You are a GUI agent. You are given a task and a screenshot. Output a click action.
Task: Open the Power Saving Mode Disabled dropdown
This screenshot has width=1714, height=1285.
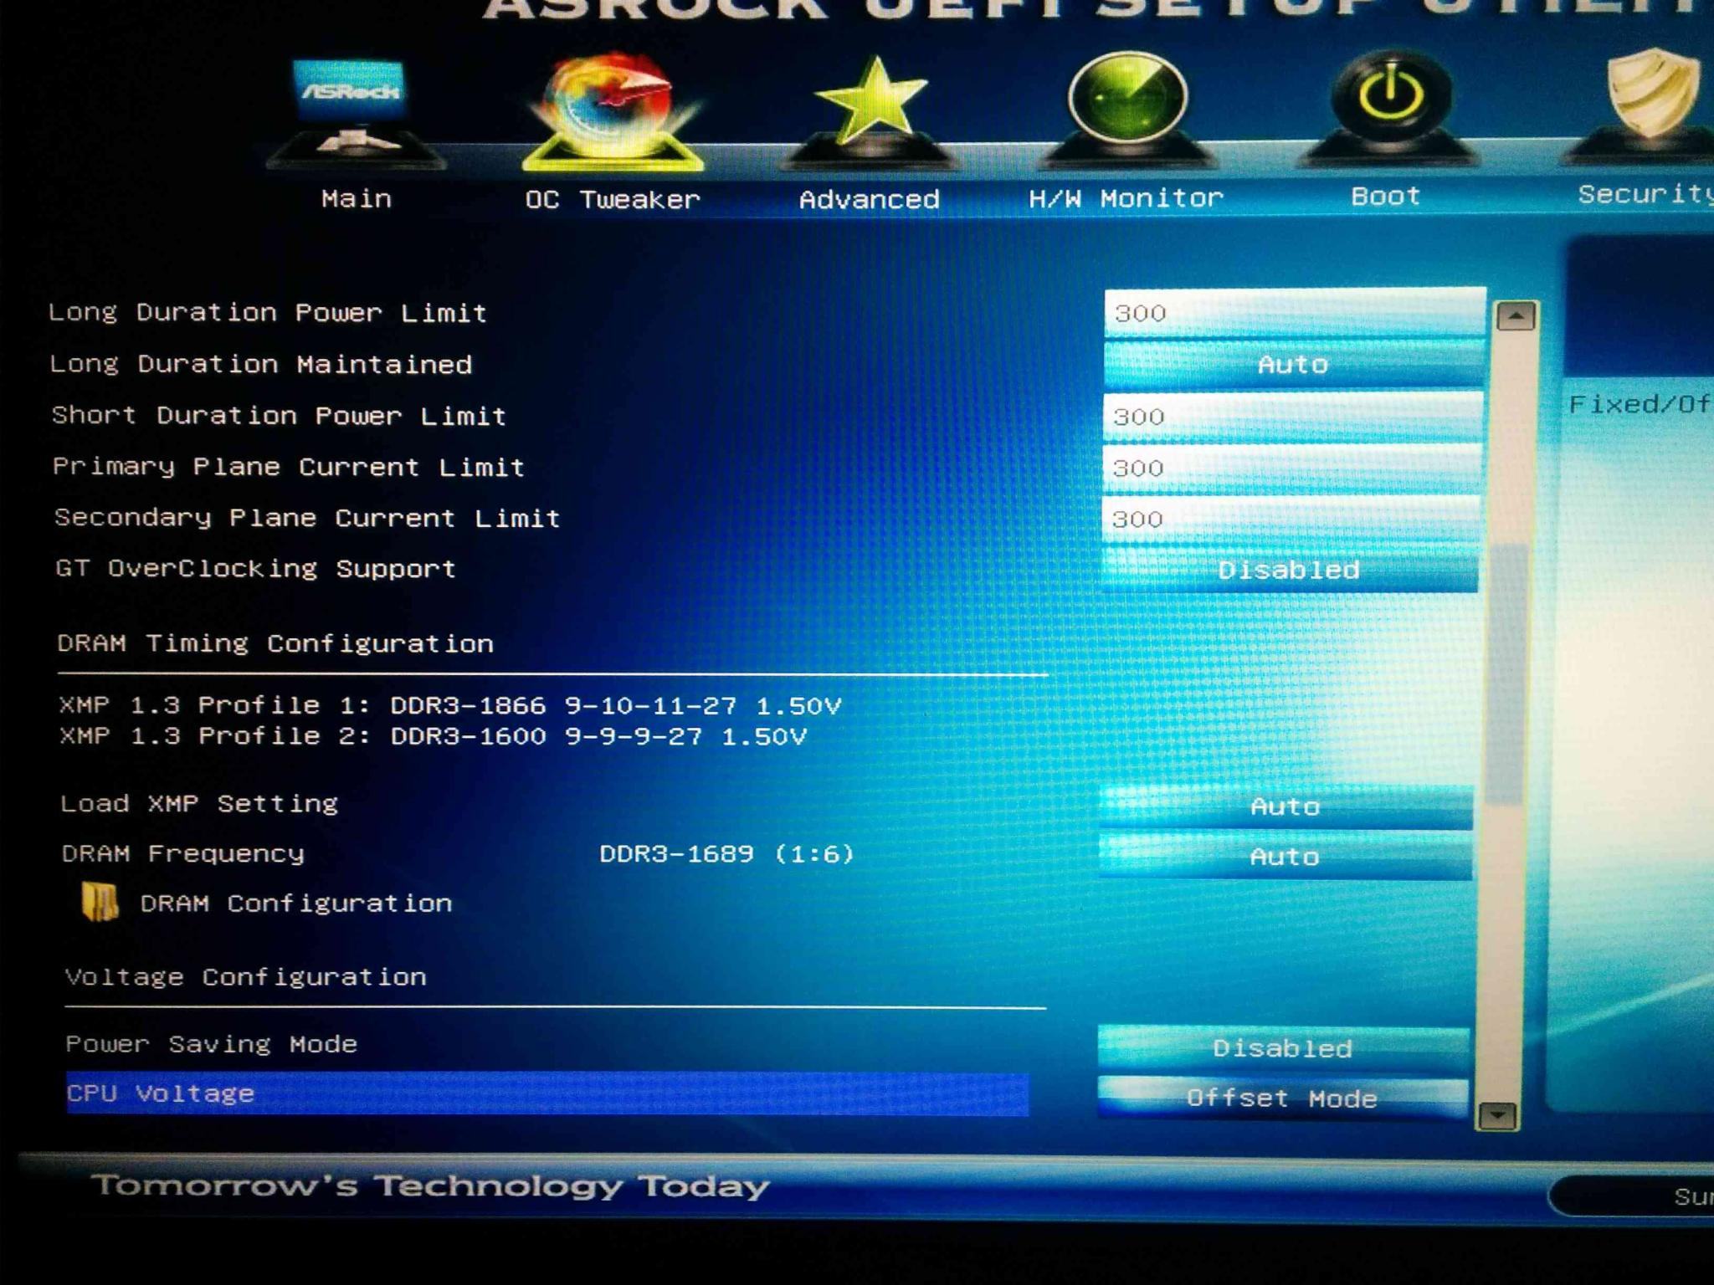click(x=1283, y=1048)
